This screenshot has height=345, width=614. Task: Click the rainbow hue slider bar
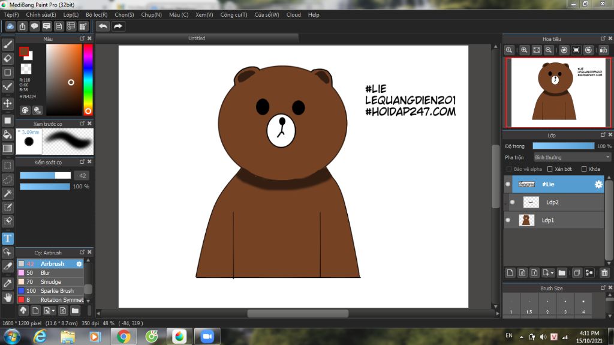[88, 80]
